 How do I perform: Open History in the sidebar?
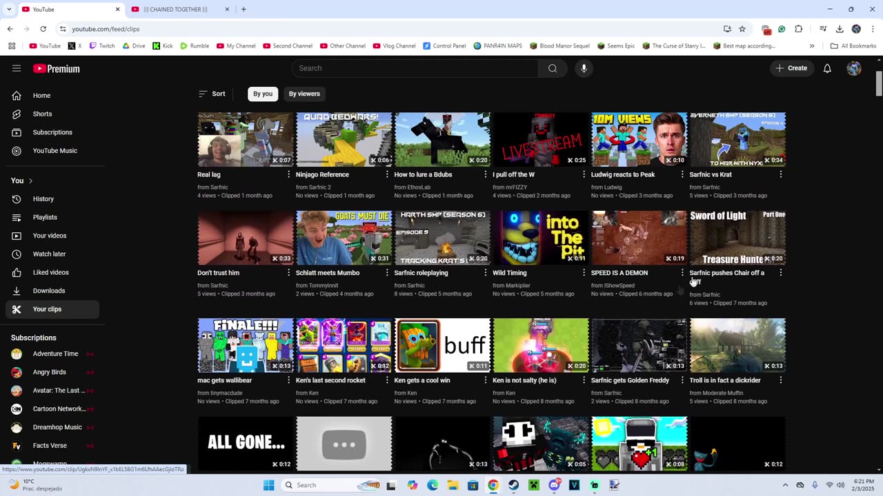pos(52,199)
